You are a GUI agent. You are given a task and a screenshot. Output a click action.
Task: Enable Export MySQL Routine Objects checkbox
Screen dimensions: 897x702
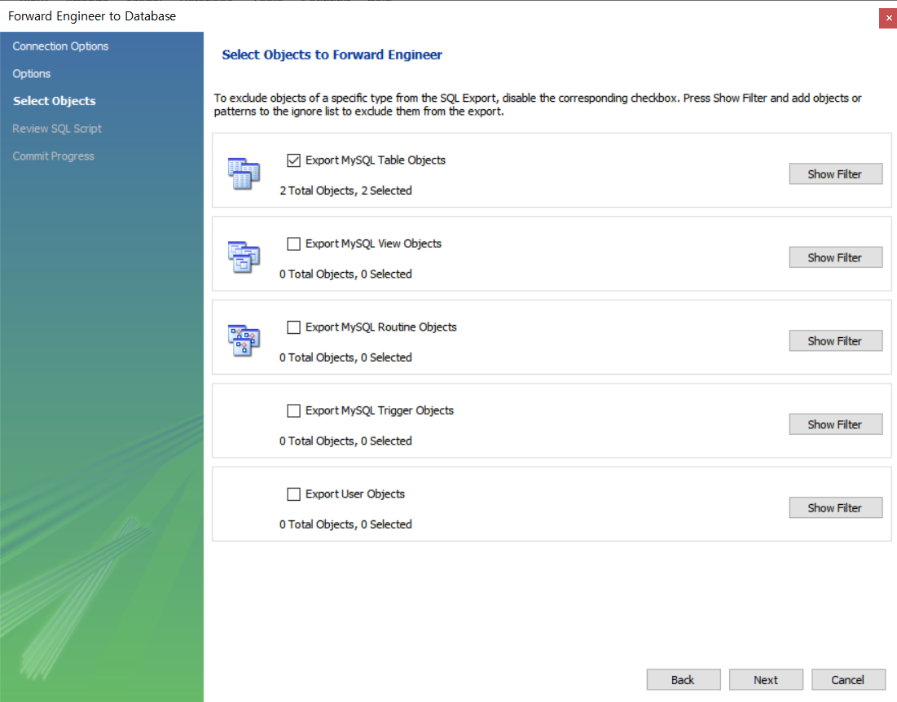coord(293,327)
